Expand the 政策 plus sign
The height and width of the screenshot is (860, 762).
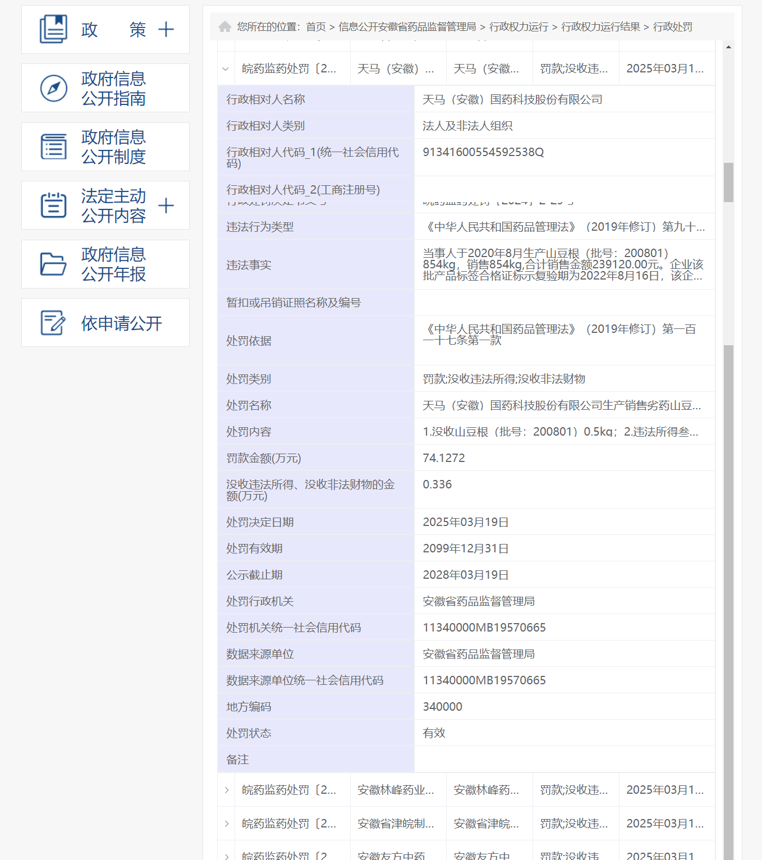(x=166, y=29)
